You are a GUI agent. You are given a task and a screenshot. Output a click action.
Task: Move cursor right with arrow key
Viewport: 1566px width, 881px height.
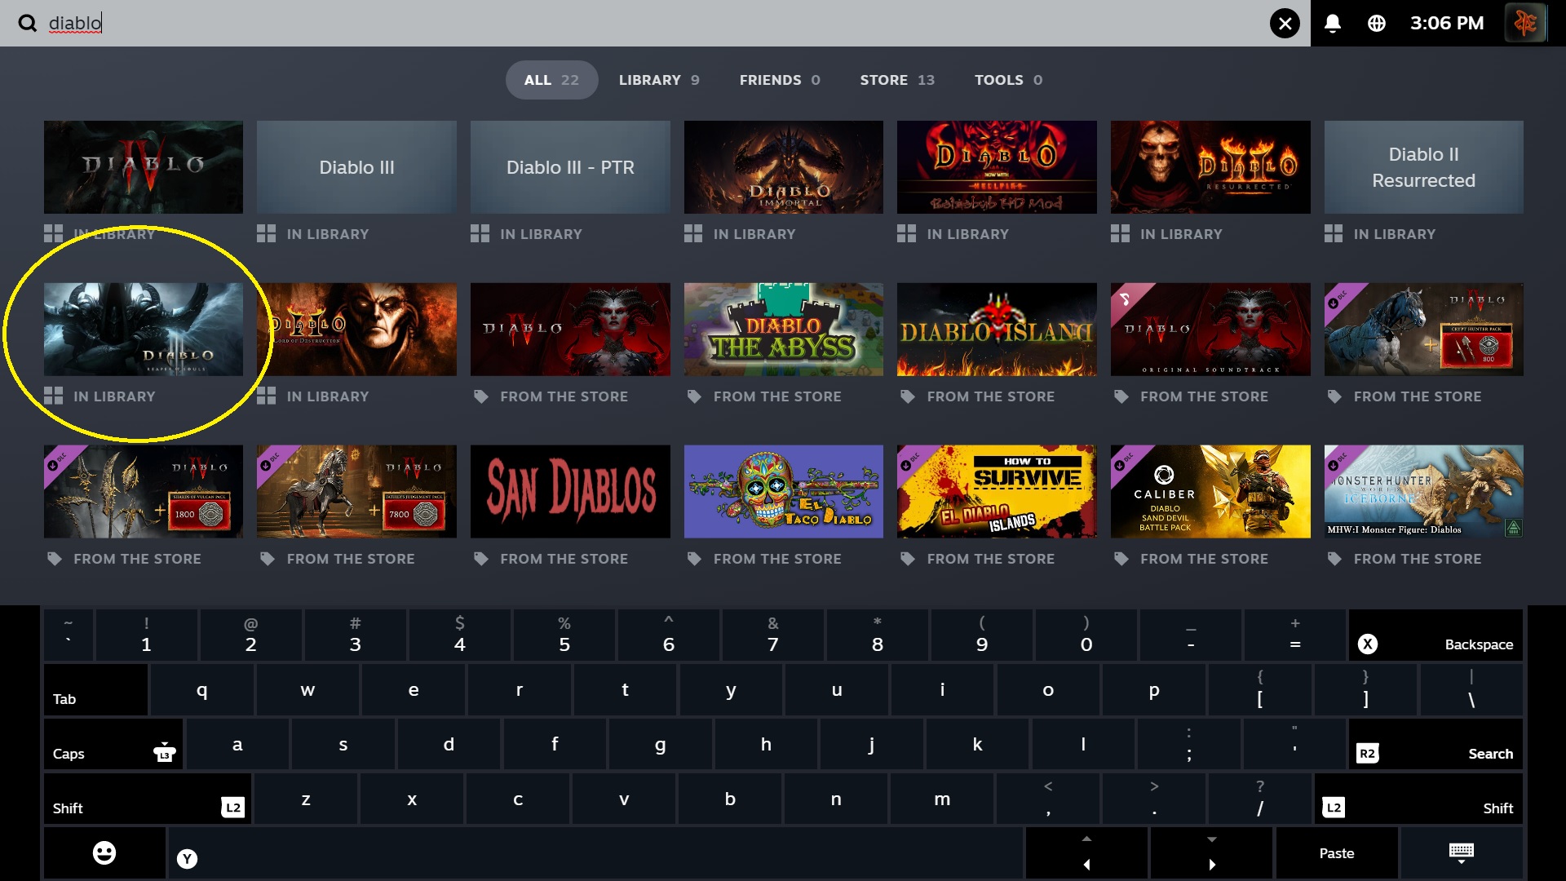[x=1212, y=852]
